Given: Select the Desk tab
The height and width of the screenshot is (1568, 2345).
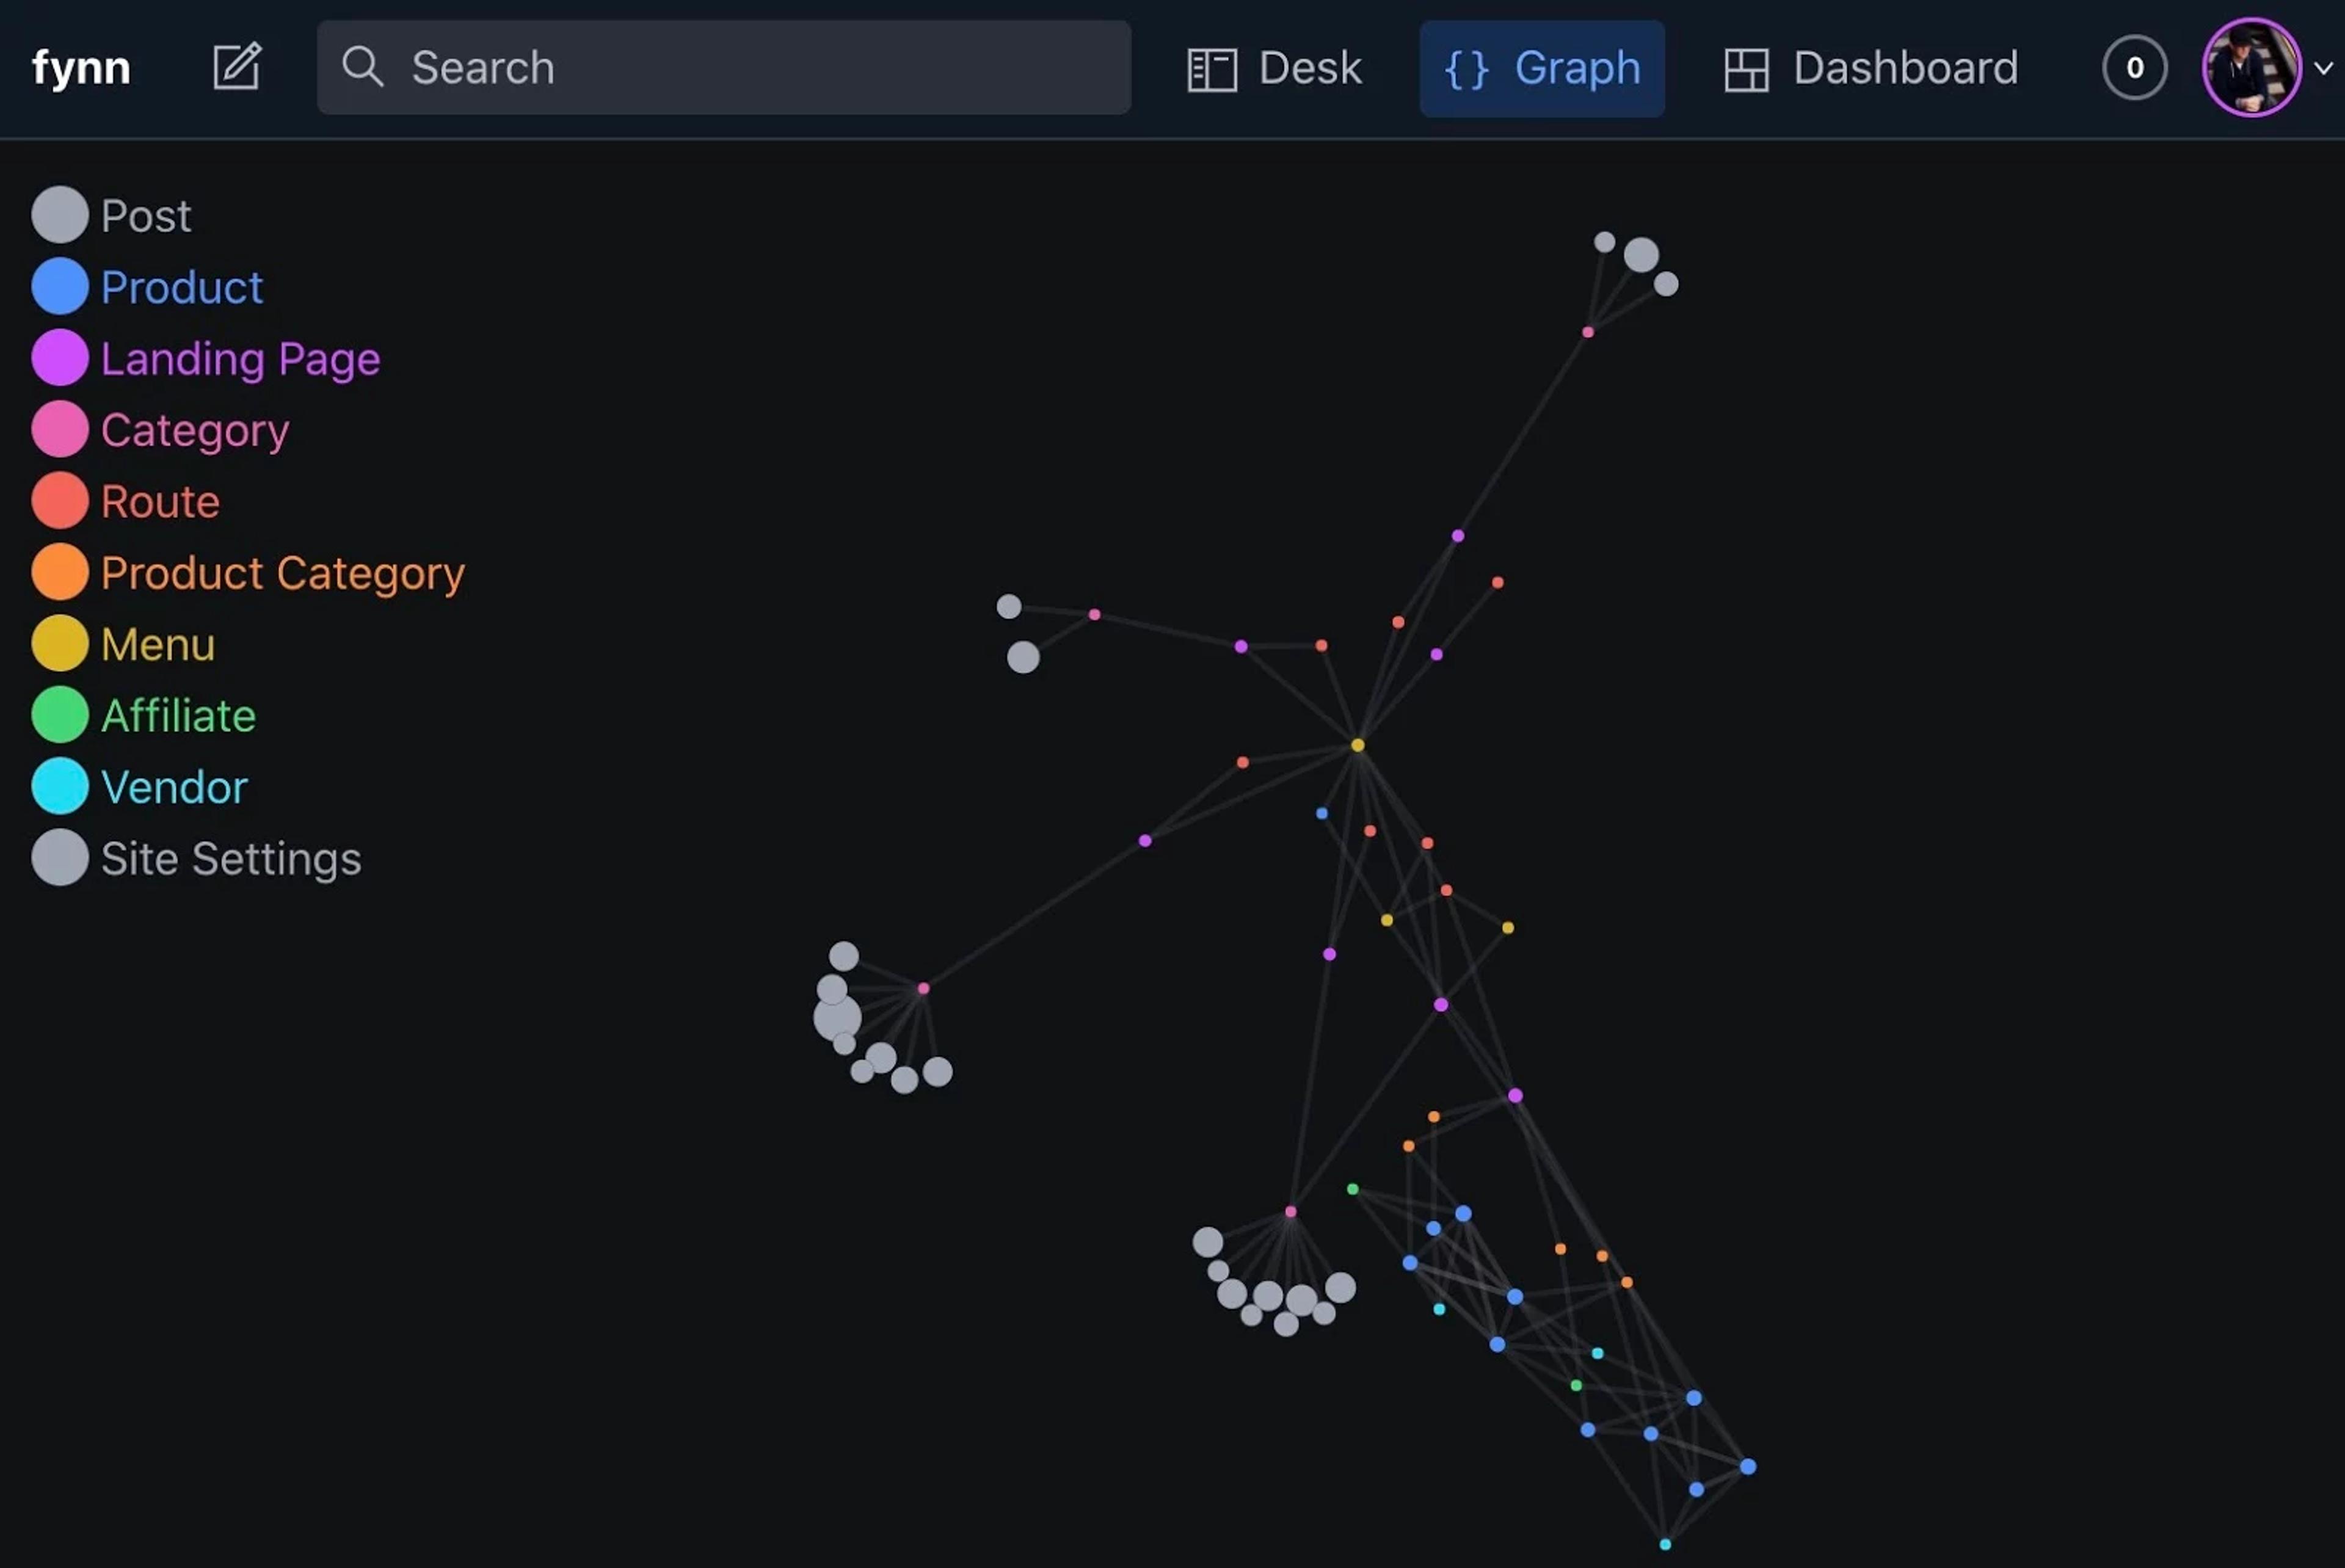Looking at the screenshot, I should tap(1272, 67).
